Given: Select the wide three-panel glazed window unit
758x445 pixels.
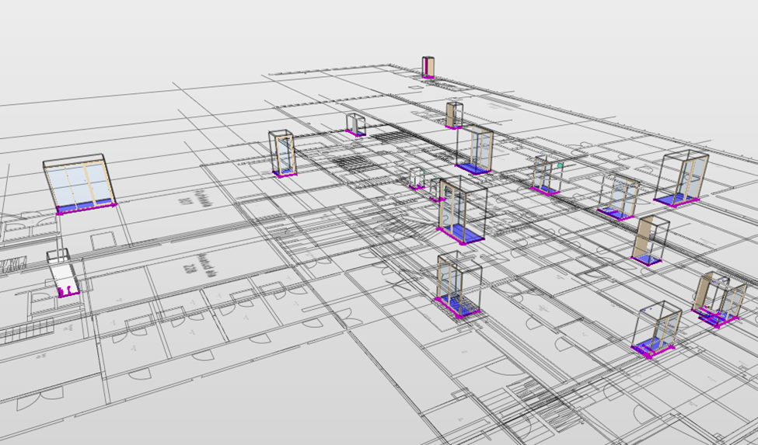Looking at the screenshot, I should click(x=80, y=184).
